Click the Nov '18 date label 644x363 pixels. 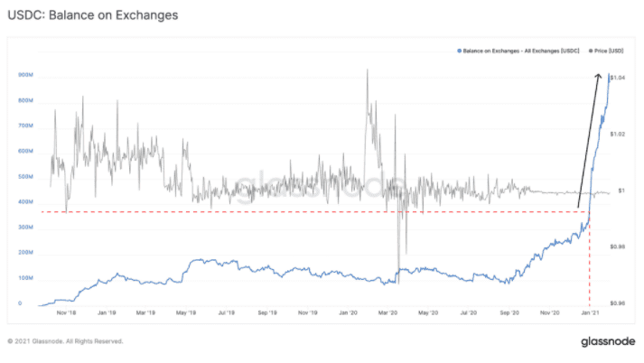[x=66, y=313]
